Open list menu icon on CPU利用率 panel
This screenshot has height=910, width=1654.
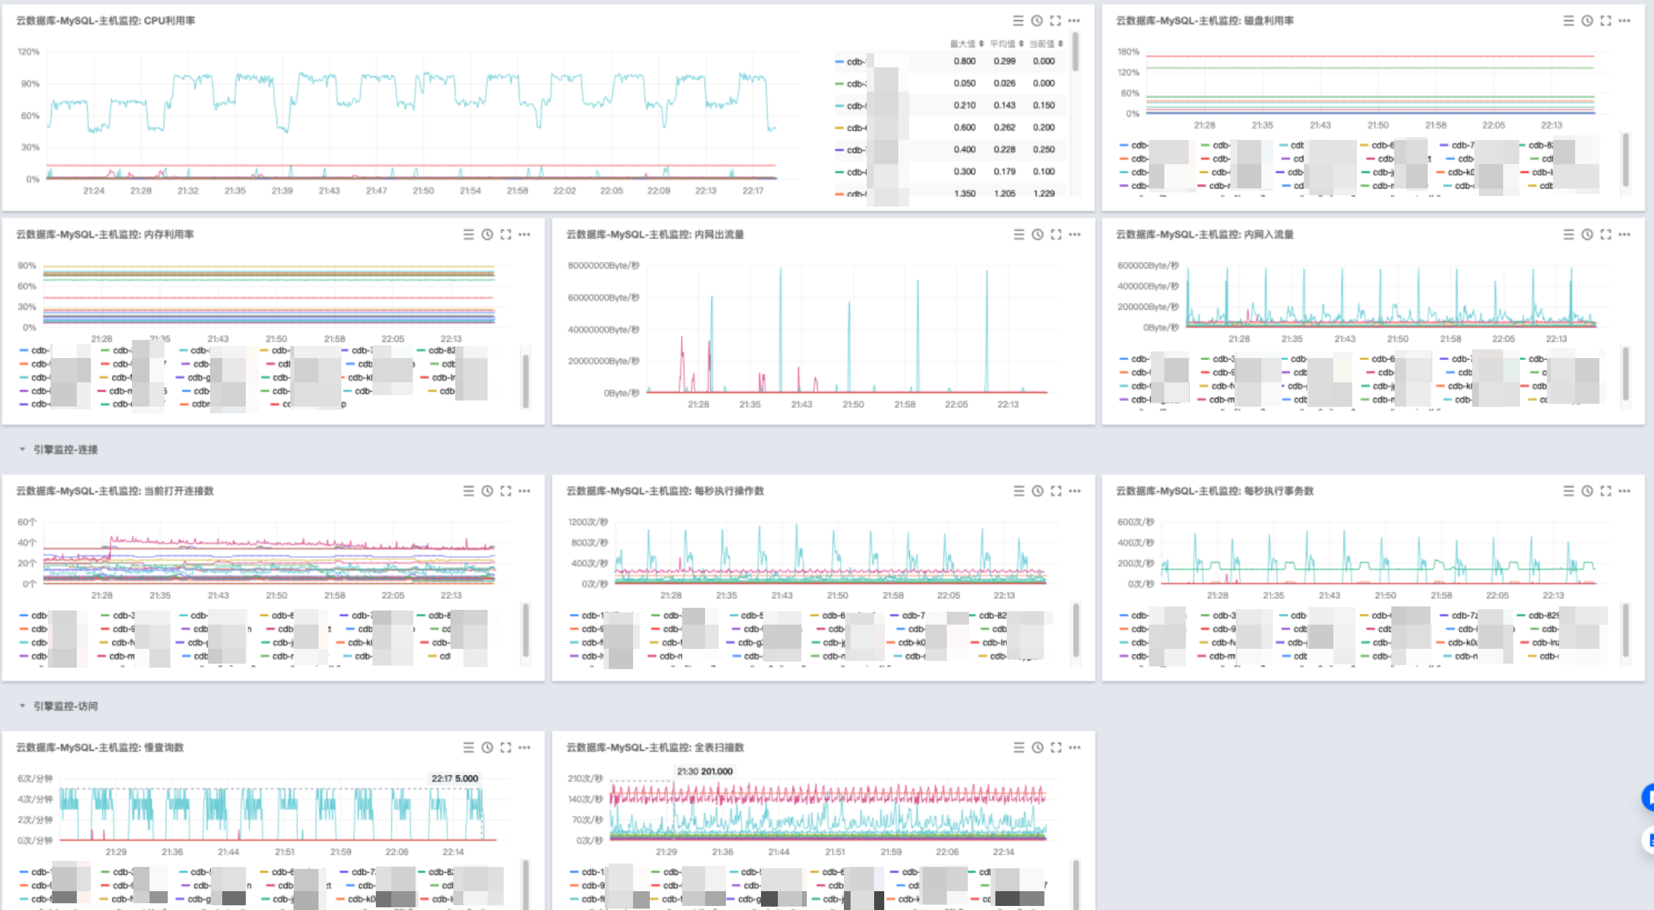click(x=1018, y=21)
